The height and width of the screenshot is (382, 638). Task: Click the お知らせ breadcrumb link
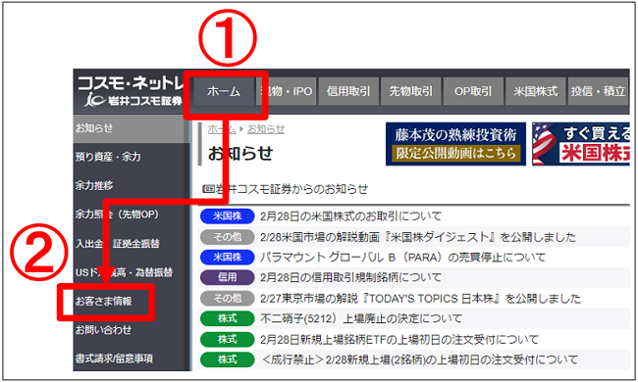coord(266,129)
